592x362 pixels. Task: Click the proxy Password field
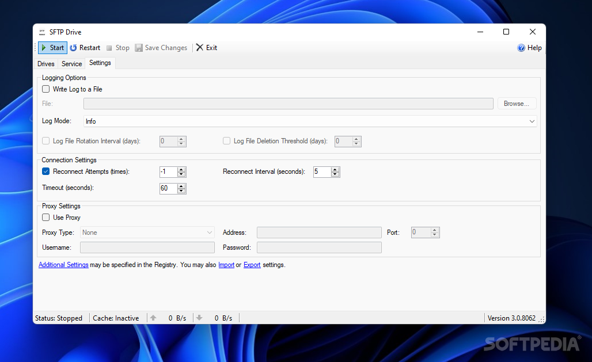pos(319,247)
